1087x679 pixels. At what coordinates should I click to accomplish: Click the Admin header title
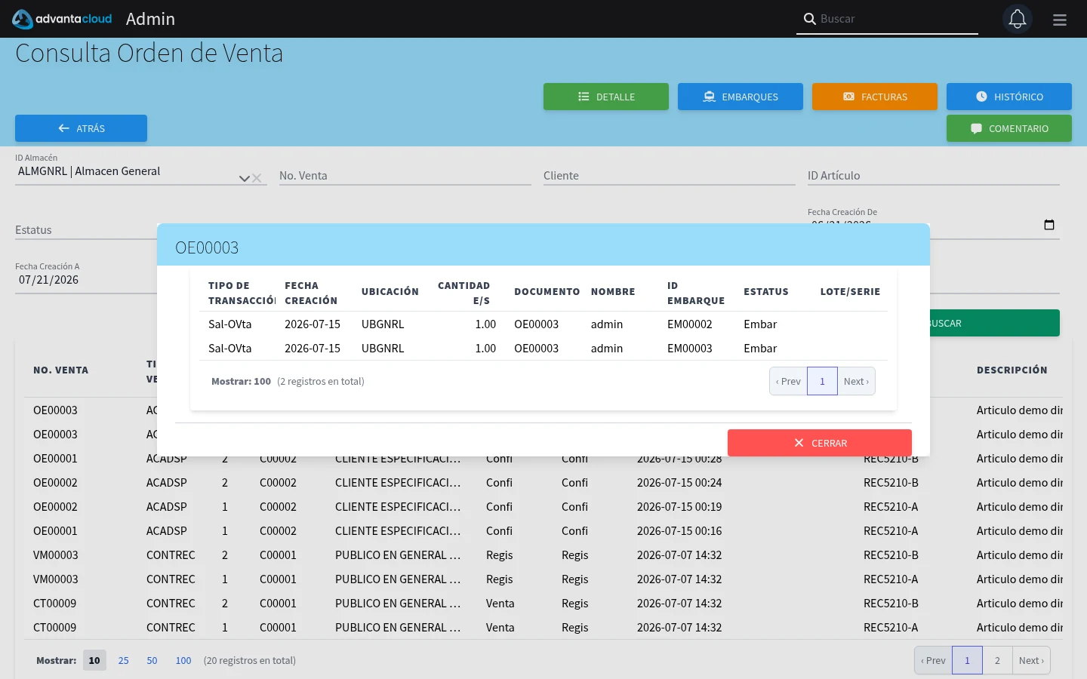click(150, 19)
